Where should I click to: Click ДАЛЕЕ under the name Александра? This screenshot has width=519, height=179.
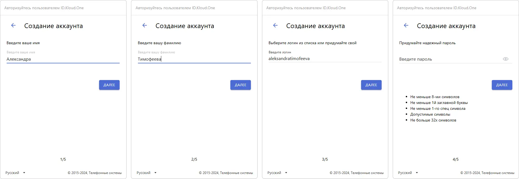coord(109,85)
